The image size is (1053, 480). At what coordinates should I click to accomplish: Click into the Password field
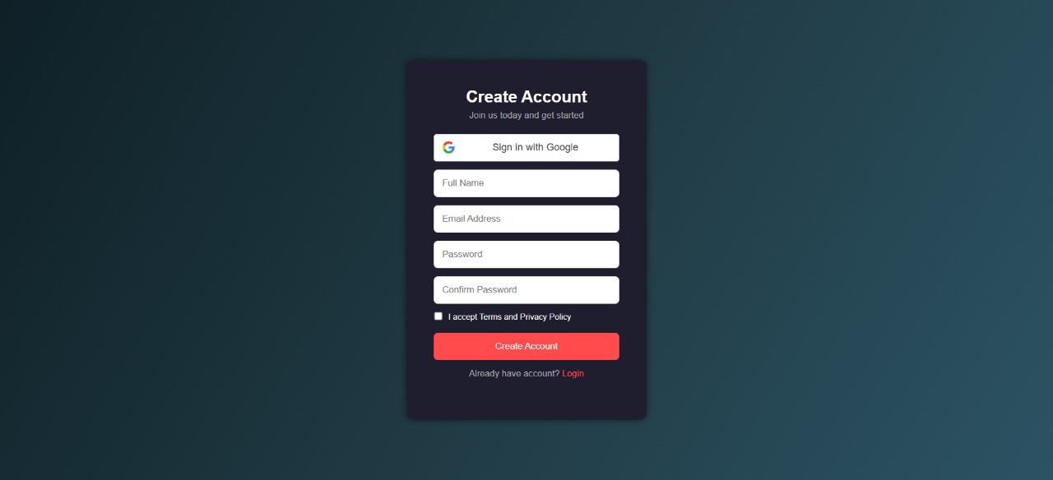point(526,254)
